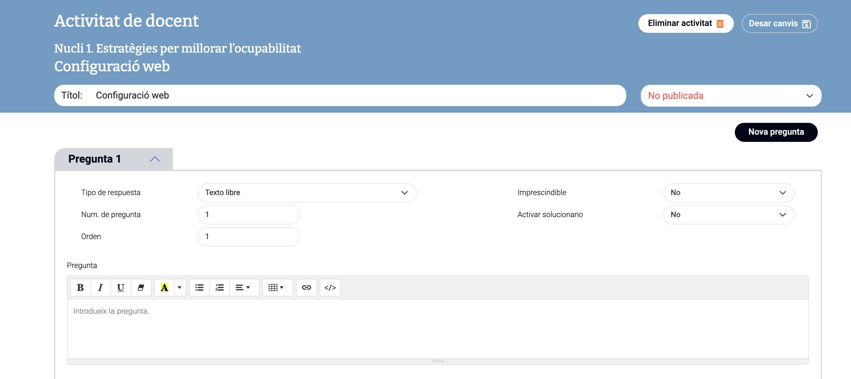Open the insert table dropdown
Image resolution: width=851 pixels, height=379 pixels.
tap(276, 287)
